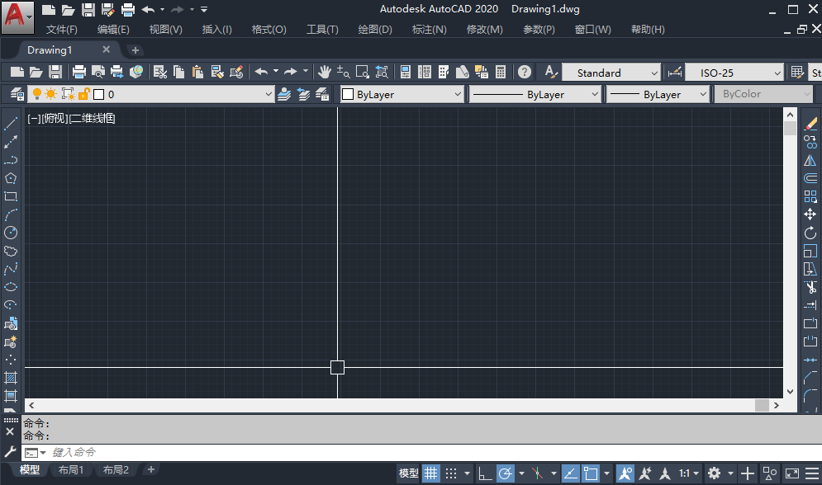The image size is (822, 485).
Task: Select the Circle draw tool
Action: tap(11, 233)
